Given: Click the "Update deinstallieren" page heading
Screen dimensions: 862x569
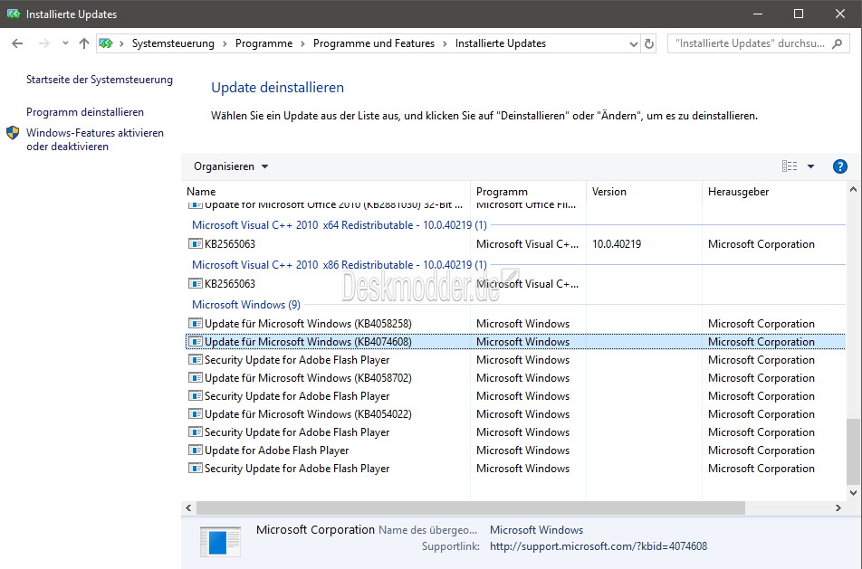Looking at the screenshot, I should click(278, 88).
